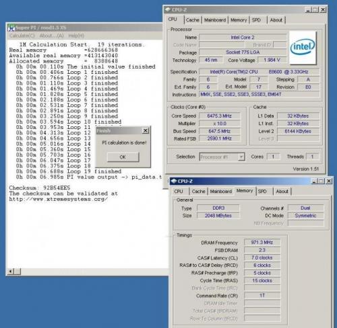
Task: Click the DRAM Frequency value 971.3 MHz
Action: 262,243
